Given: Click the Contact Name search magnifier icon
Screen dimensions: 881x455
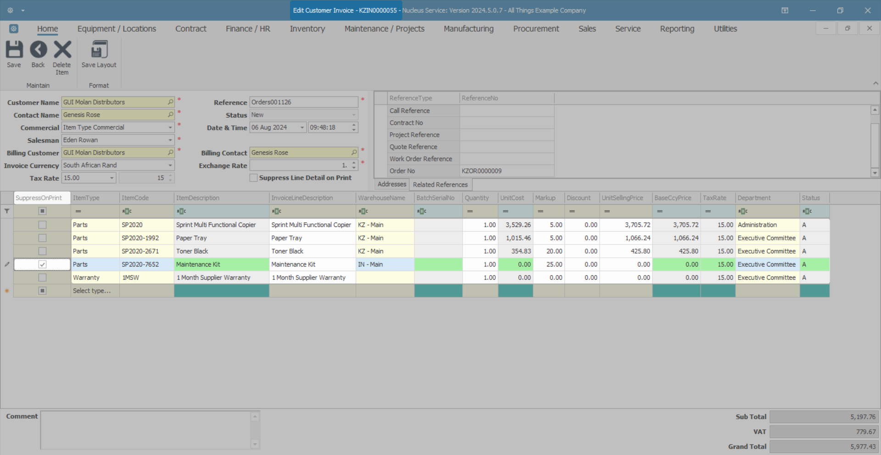Looking at the screenshot, I should tap(170, 115).
